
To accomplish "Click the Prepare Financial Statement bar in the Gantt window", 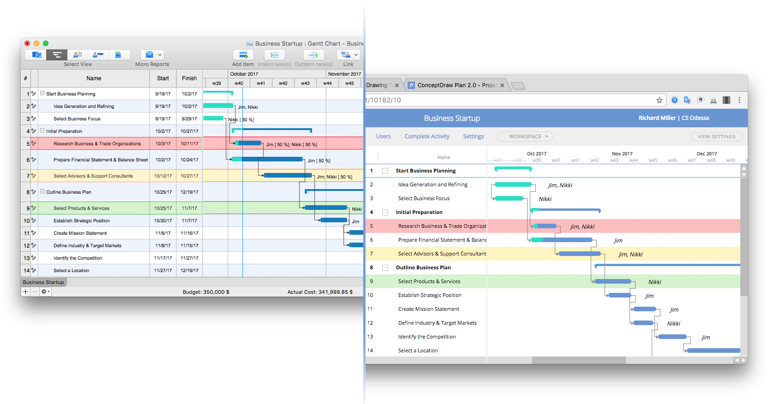I will tap(267, 159).
